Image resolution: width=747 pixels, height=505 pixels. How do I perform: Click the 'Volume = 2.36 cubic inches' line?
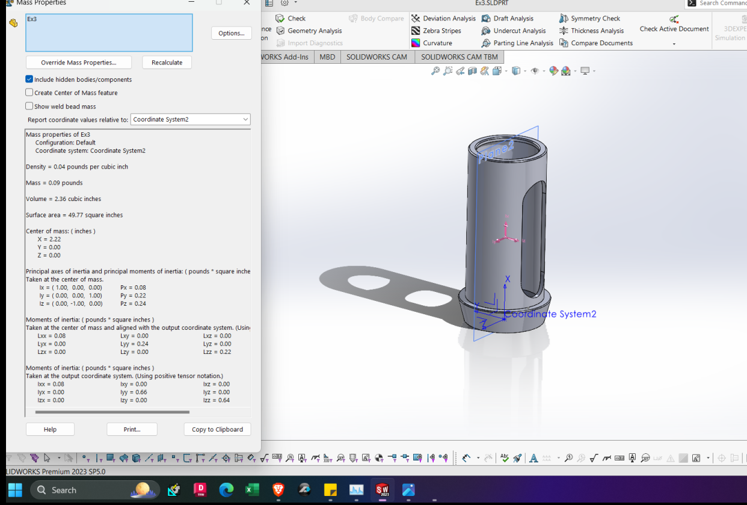pyautogui.click(x=63, y=199)
